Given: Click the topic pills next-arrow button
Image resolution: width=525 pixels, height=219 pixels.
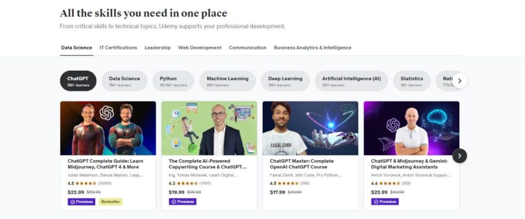Looking at the screenshot, I should pos(459,81).
